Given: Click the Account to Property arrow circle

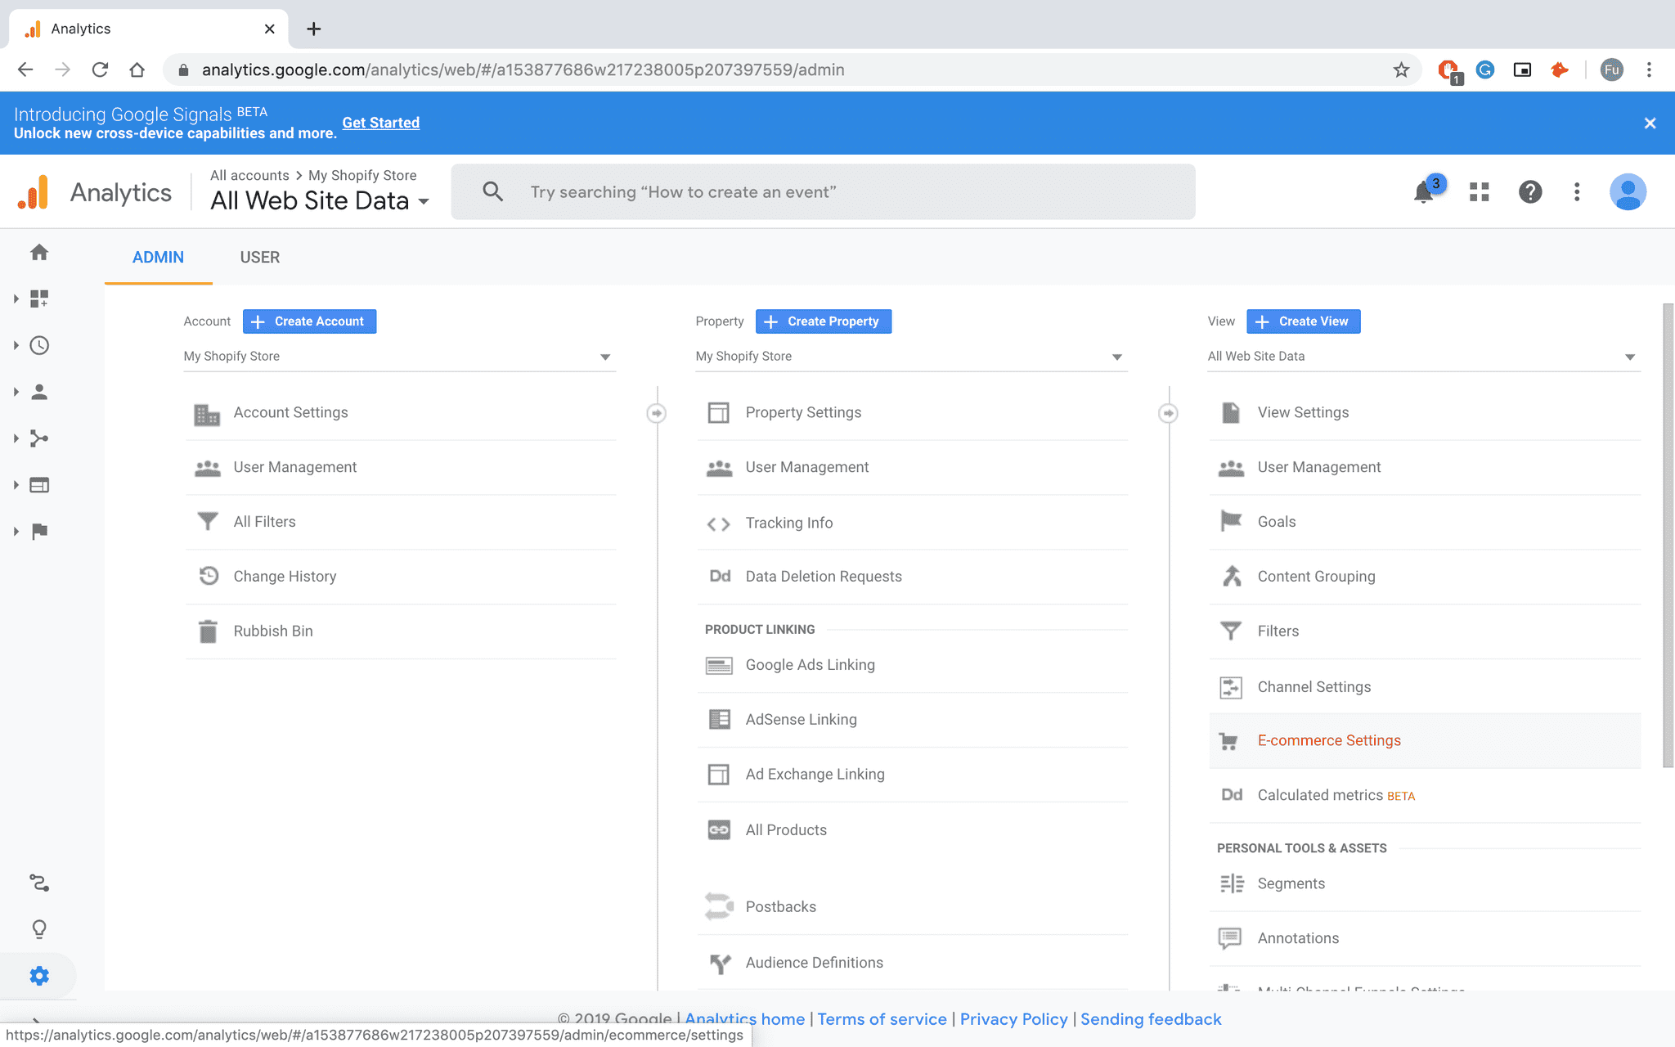Looking at the screenshot, I should pos(656,413).
